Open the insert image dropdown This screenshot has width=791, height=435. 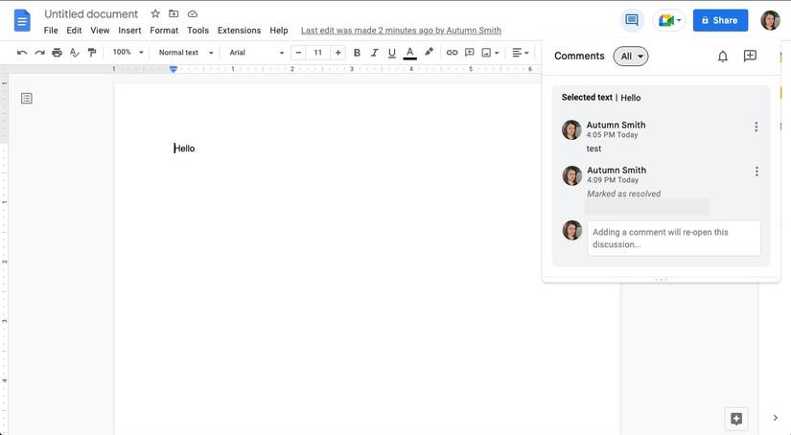[x=490, y=53]
